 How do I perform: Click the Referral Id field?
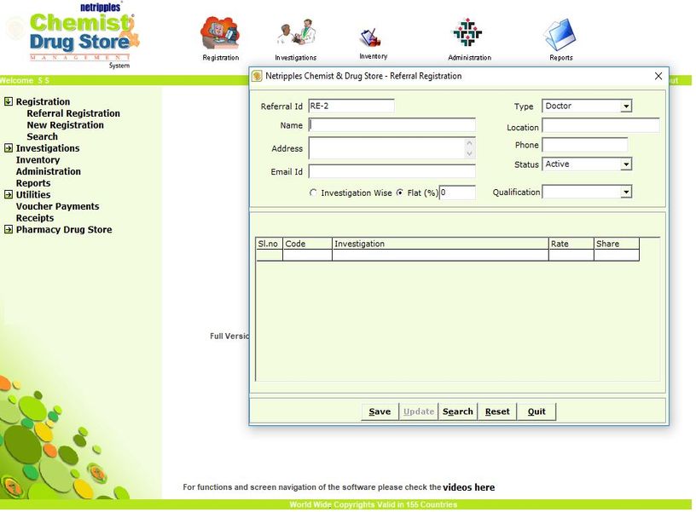pyautogui.click(x=351, y=106)
